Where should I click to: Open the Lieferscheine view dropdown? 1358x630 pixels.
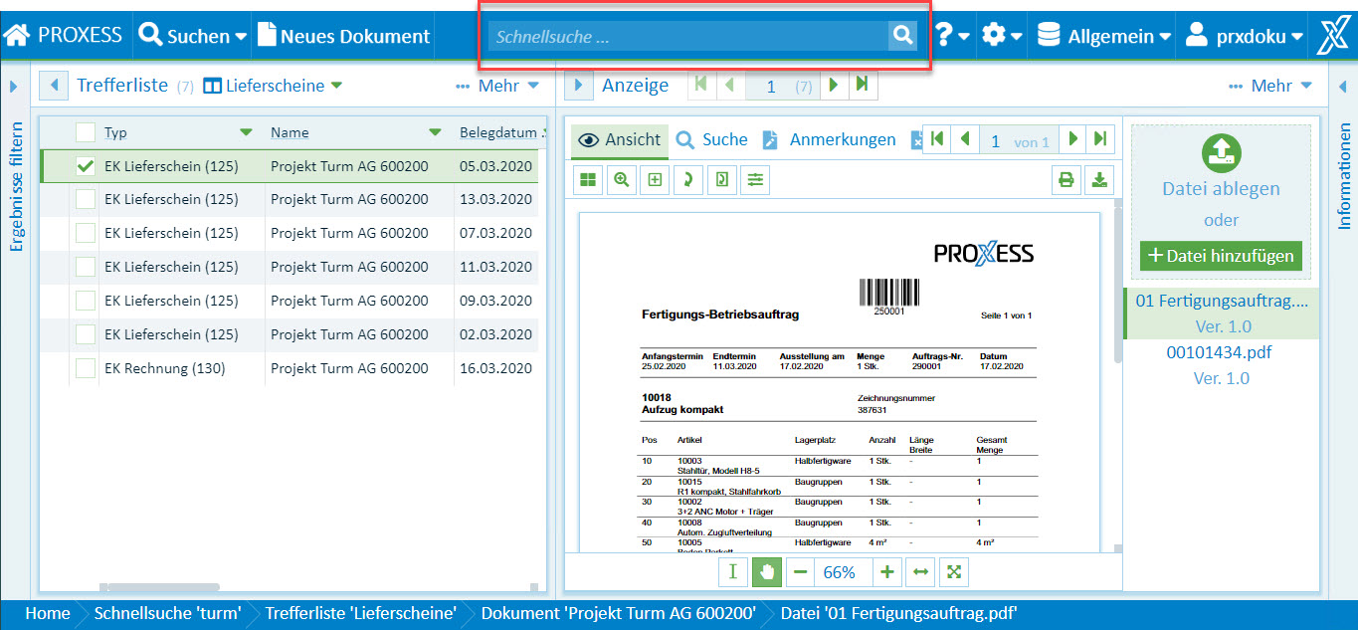tap(273, 86)
